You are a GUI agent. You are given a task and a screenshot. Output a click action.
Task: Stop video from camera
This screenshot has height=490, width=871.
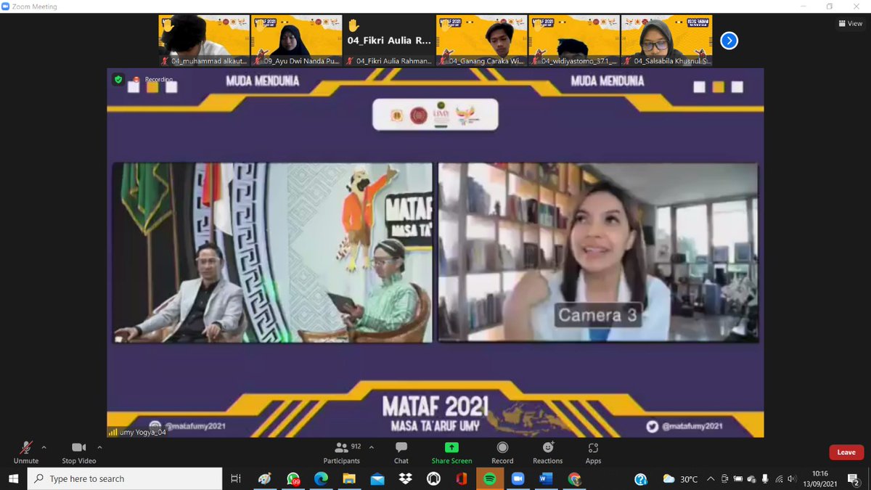pos(78,452)
